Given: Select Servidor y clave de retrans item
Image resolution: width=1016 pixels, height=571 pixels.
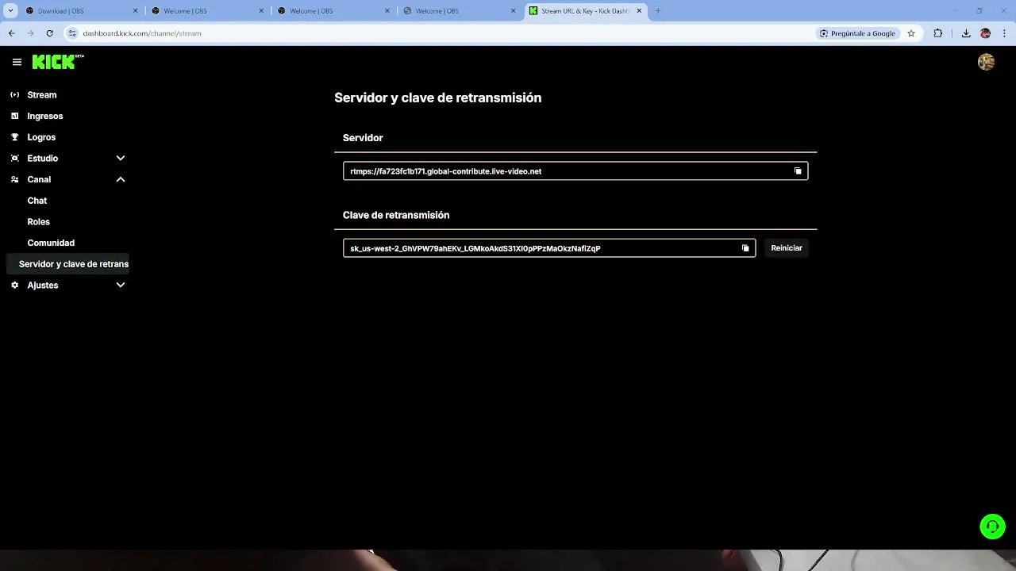Looking at the screenshot, I should (x=68, y=264).
